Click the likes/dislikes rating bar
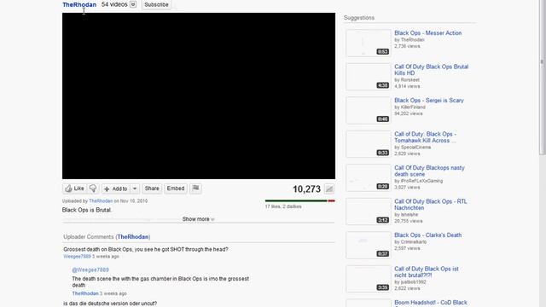This screenshot has height=307, width=546. tap(299, 201)
